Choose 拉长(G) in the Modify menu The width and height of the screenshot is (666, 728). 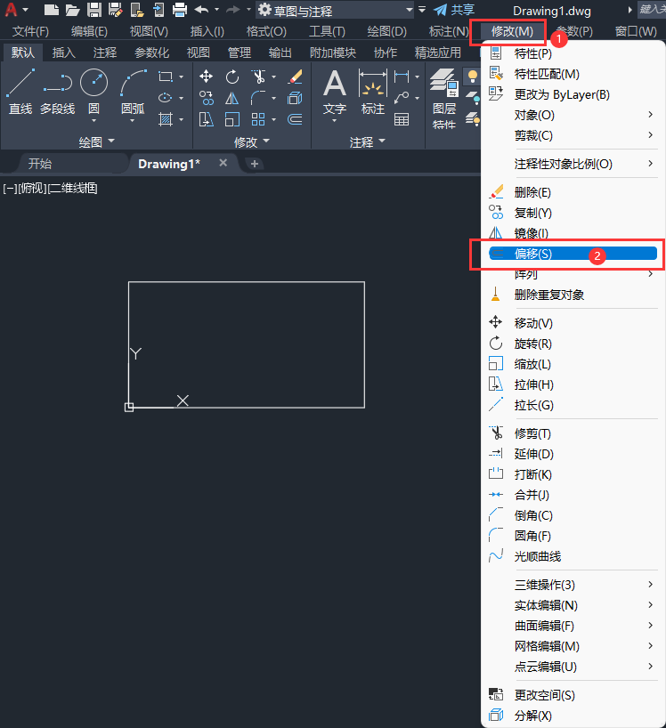point(573,405)
